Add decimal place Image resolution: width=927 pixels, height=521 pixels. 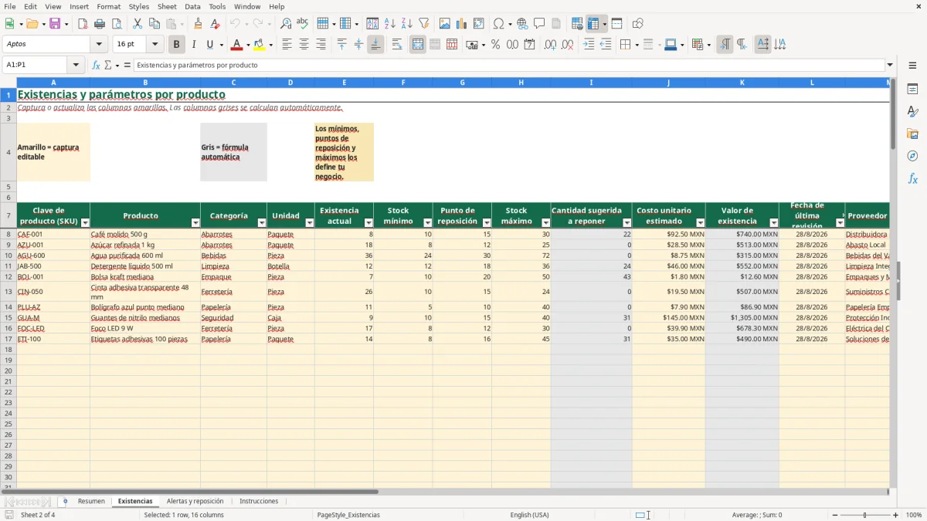550,45
